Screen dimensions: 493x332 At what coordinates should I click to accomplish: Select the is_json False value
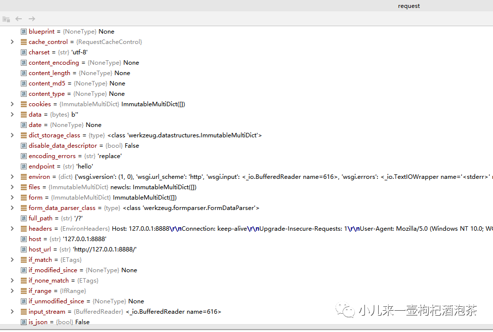[x=82, y=322]
